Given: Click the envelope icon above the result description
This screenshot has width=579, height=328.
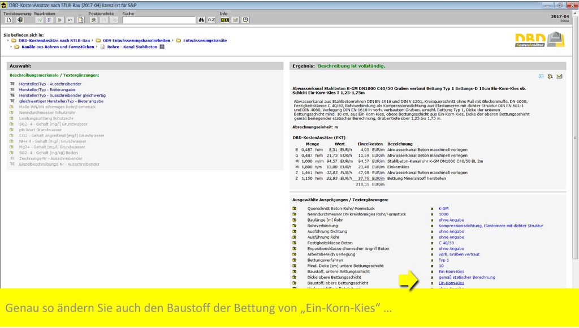Looking at the screenshot, I should (x=559, y=76).
